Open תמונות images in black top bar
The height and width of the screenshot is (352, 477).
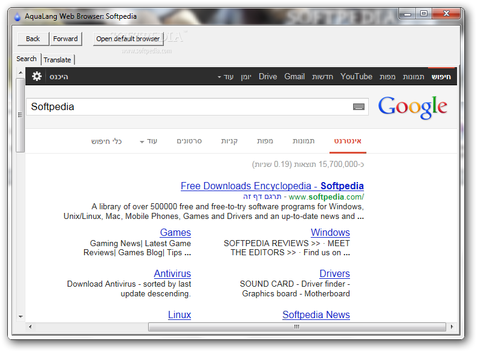coord(414,77)
